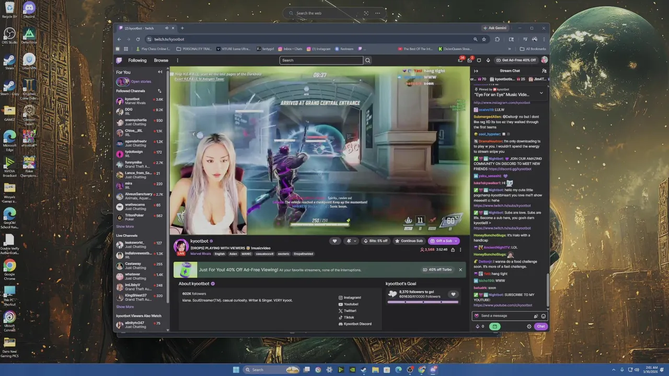Image resolution: width=669 pixels, height=376 pixels.
Task: Open the chat community users icon
Action: coord(544,71)
